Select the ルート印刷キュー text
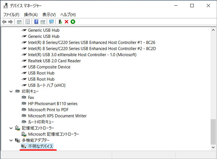The width and height of the screenshot is (217, 159). point(41,122)
